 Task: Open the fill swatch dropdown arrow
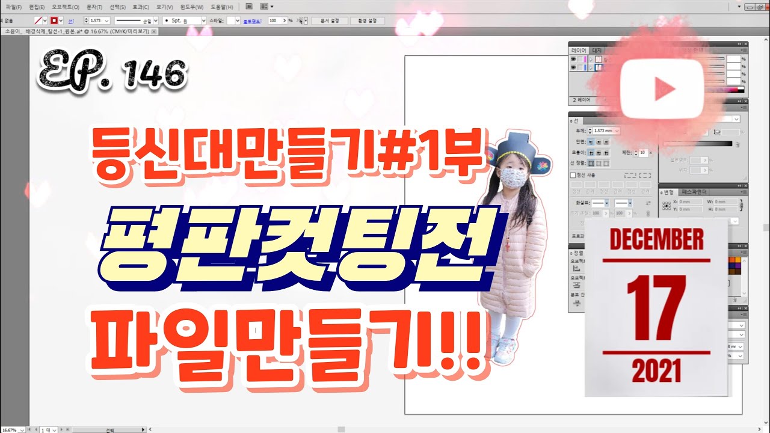click(45, 20)
